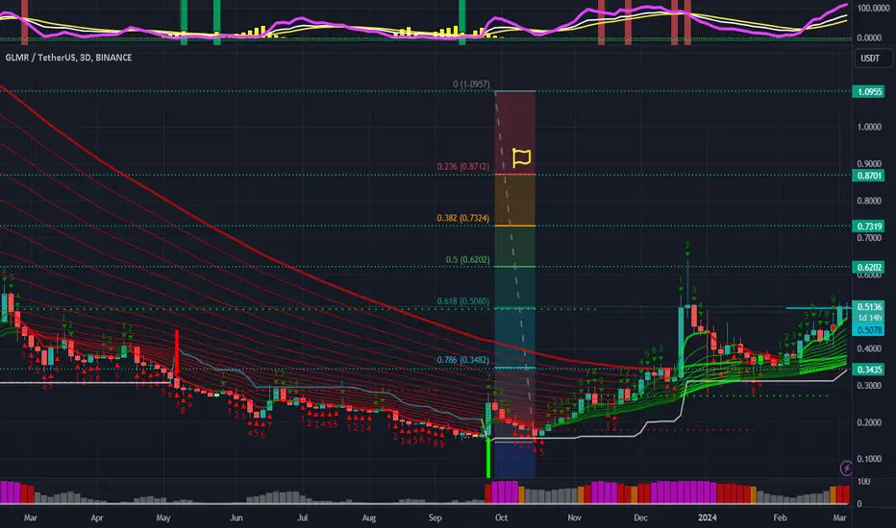
Task: Click the Feb label on time axis
Action: [780, 517]
